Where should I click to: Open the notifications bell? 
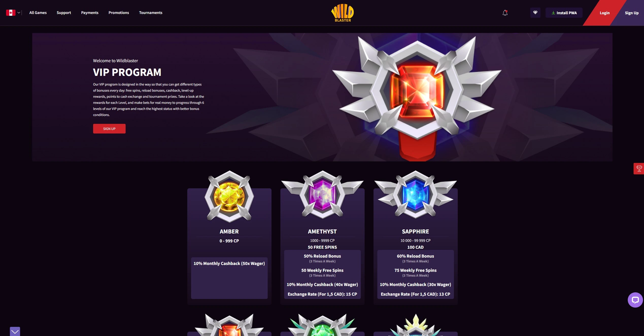click(x=505, y=13)
